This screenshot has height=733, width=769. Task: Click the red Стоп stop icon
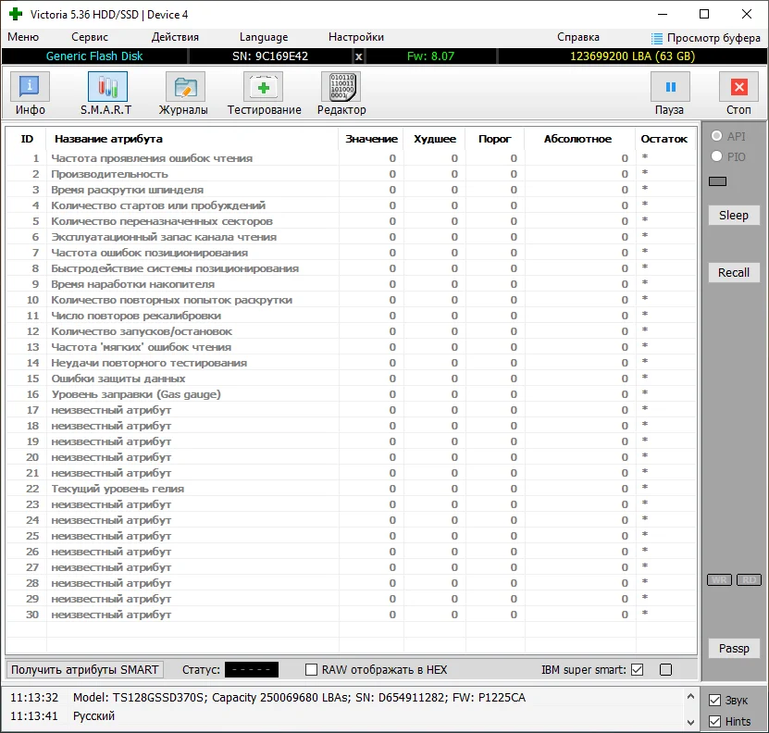[x=738, y=87]
